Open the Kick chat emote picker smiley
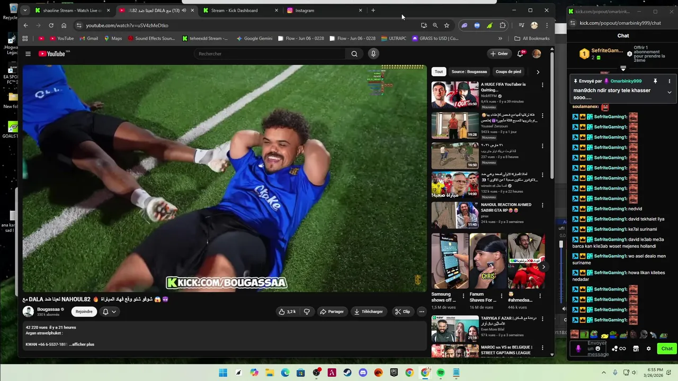The height and width of the screenshot is (381, 678). [598, 349]
